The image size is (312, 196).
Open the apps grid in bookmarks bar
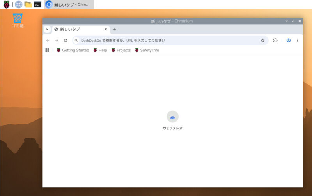(47, 50)
